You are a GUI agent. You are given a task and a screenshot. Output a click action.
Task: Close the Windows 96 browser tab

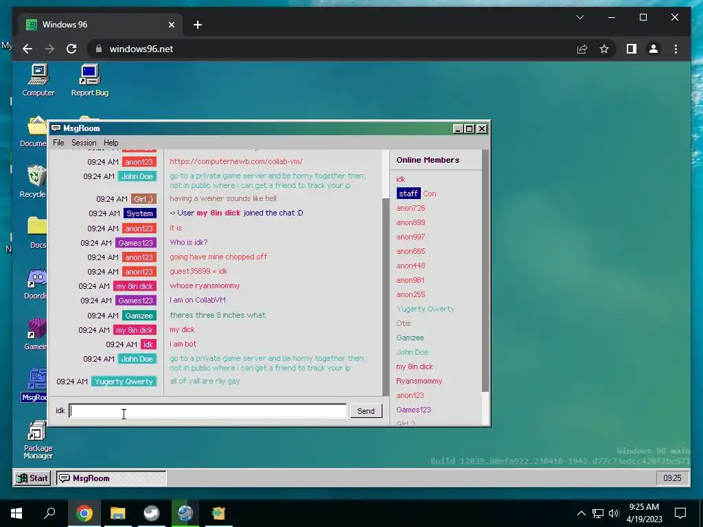(x=171, y=25)
